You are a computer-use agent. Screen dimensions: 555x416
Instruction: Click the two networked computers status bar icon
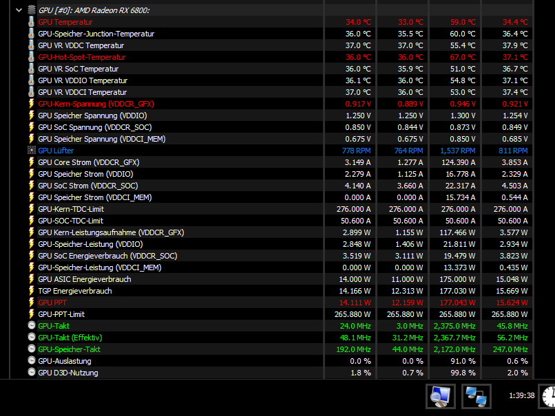476,396
